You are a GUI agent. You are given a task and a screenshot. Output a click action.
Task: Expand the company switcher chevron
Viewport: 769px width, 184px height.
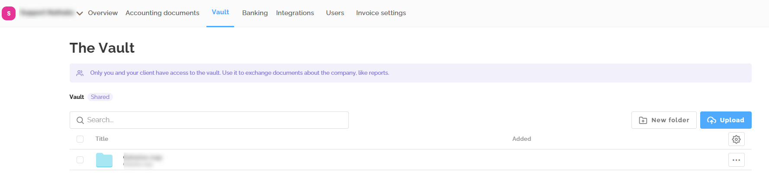[x=80, y=13]
